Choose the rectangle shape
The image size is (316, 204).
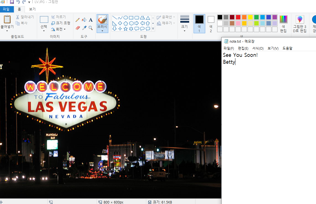131,17
